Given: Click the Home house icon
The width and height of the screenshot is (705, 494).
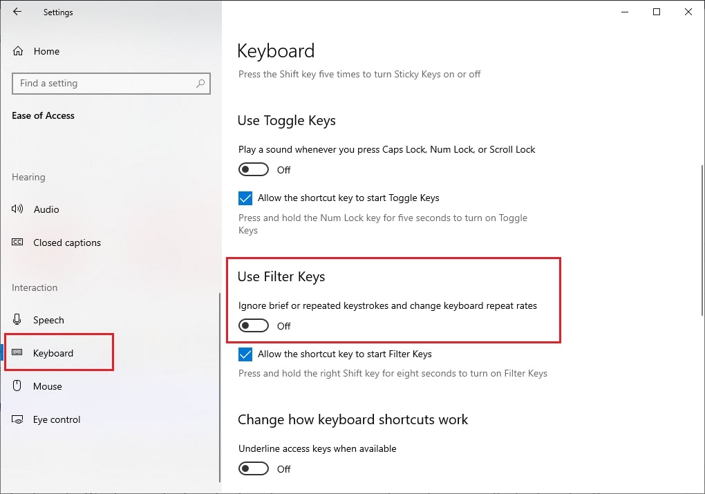Looking at the screenshot, I should click(17, 50).
